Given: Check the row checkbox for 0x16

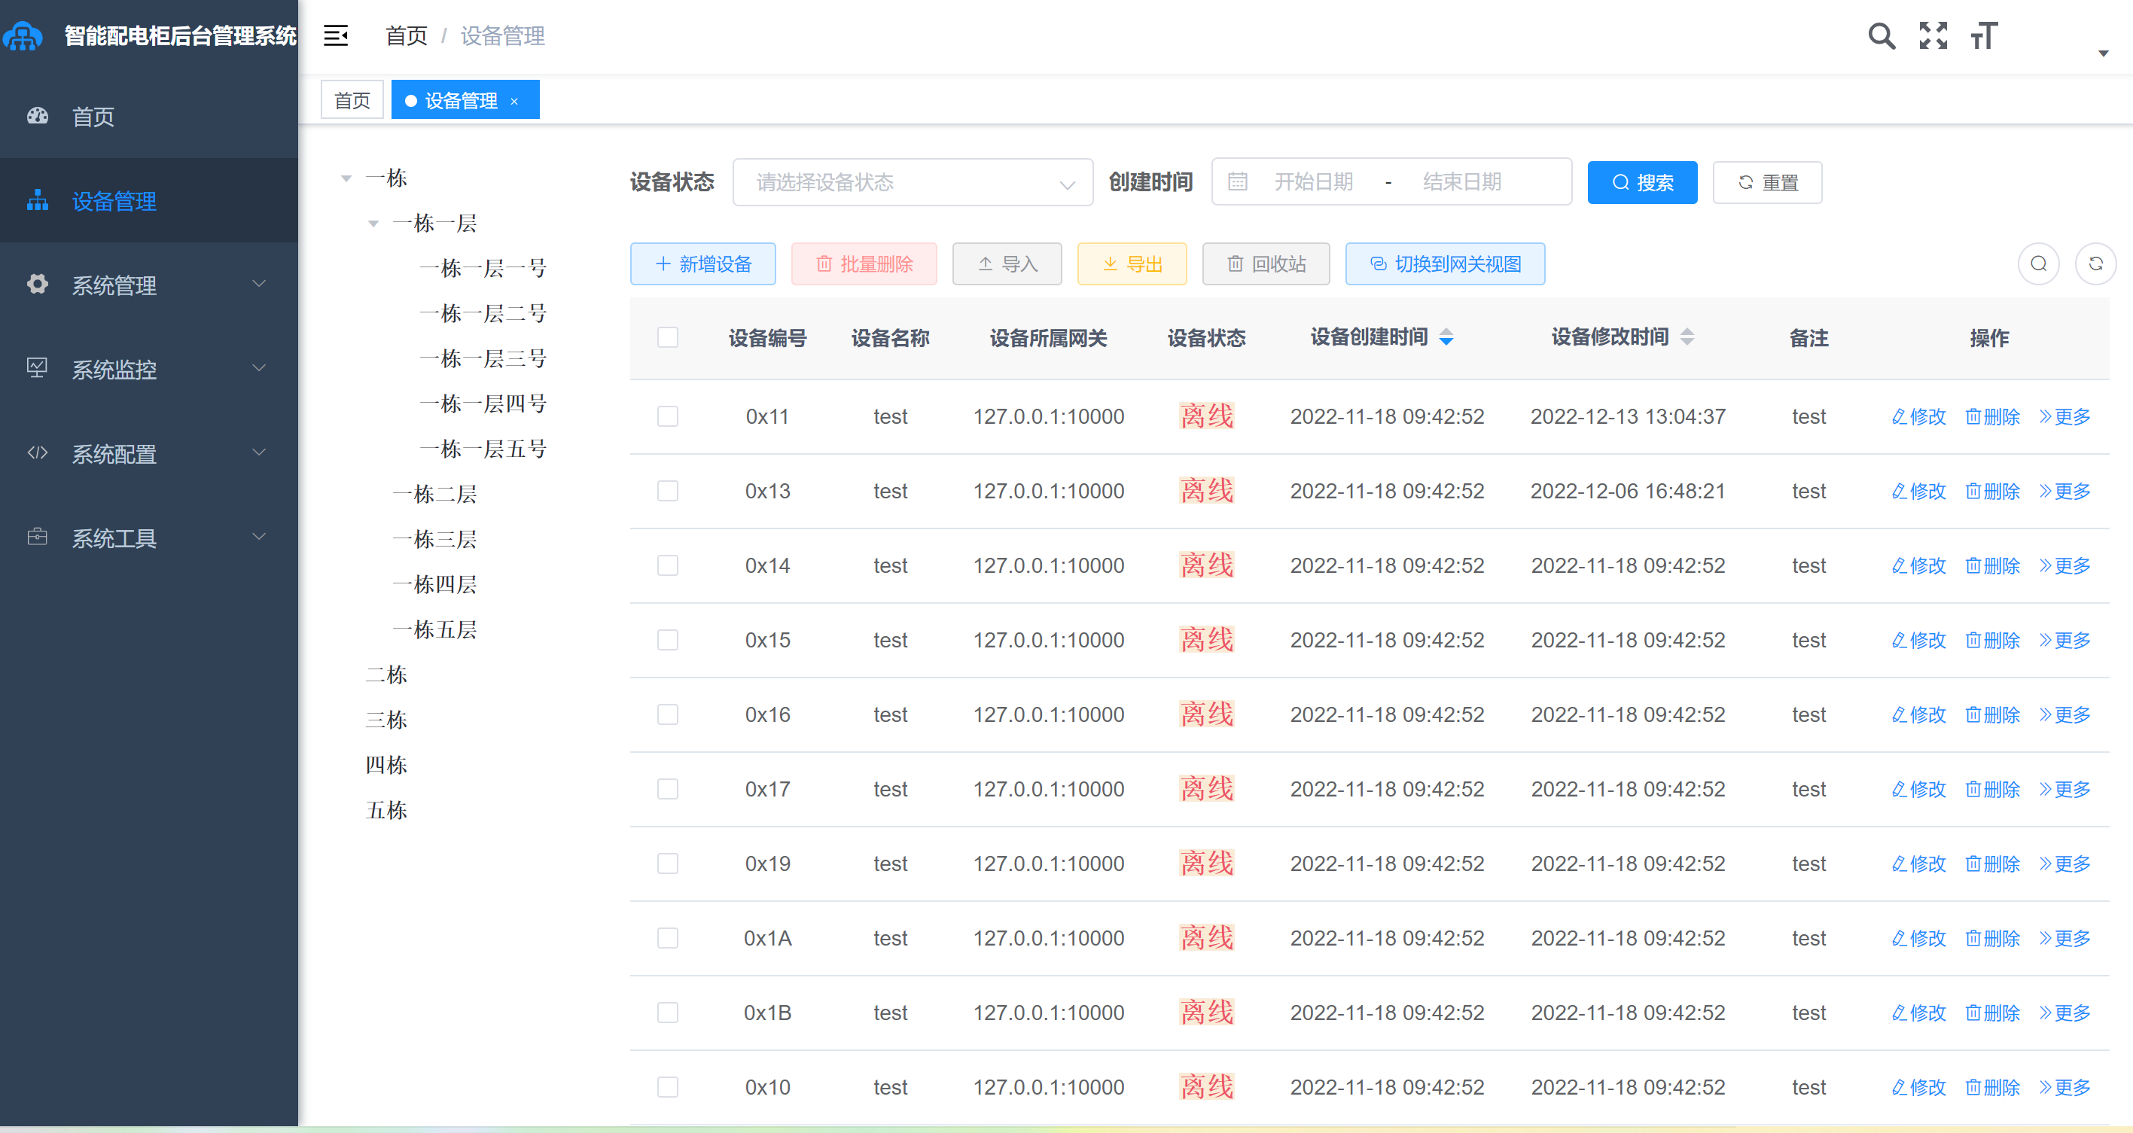Looking at the screenshot, I should pos(667,714).
